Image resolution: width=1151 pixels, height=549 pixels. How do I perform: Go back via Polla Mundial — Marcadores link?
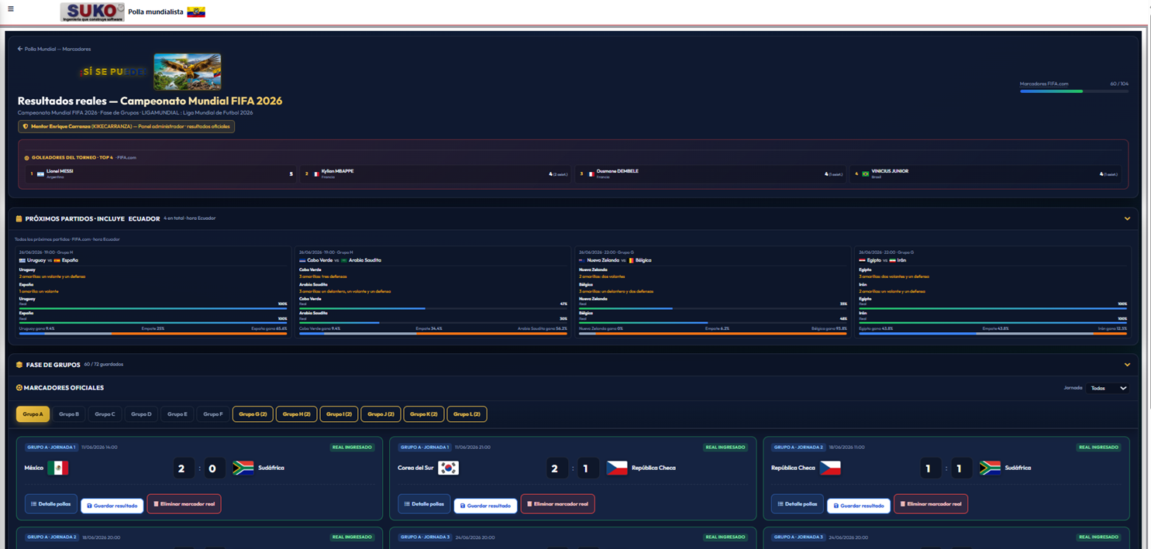54,49
